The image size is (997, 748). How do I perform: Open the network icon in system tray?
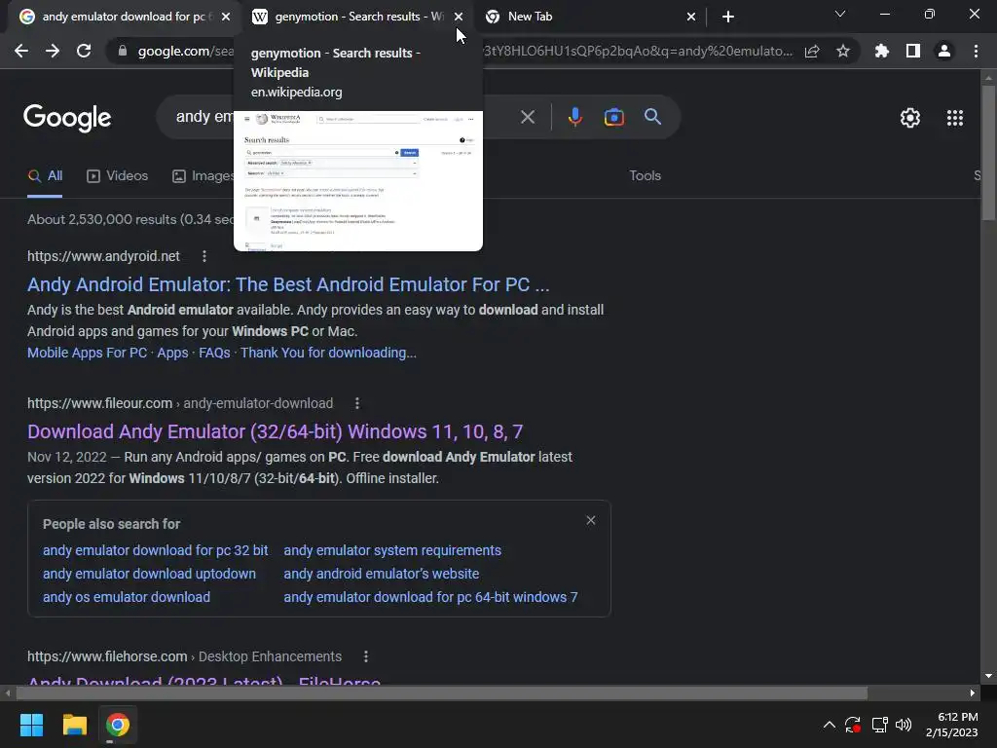click(879, 725)
